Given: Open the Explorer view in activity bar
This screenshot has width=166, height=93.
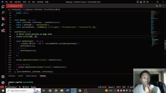Looking at the screenshot, I should [x=3, y=7].
